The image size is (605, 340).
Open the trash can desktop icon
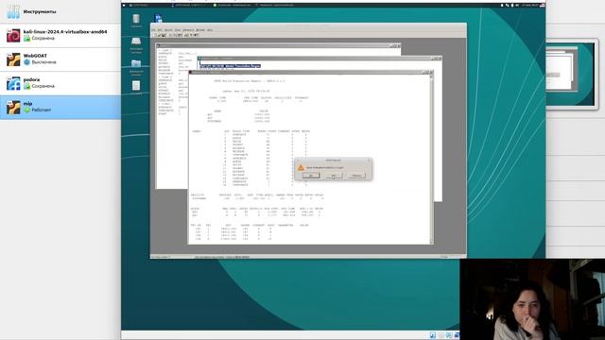136,20
